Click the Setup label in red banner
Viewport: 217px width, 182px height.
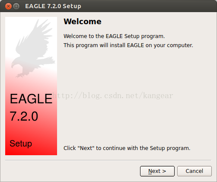click(21, 144)
